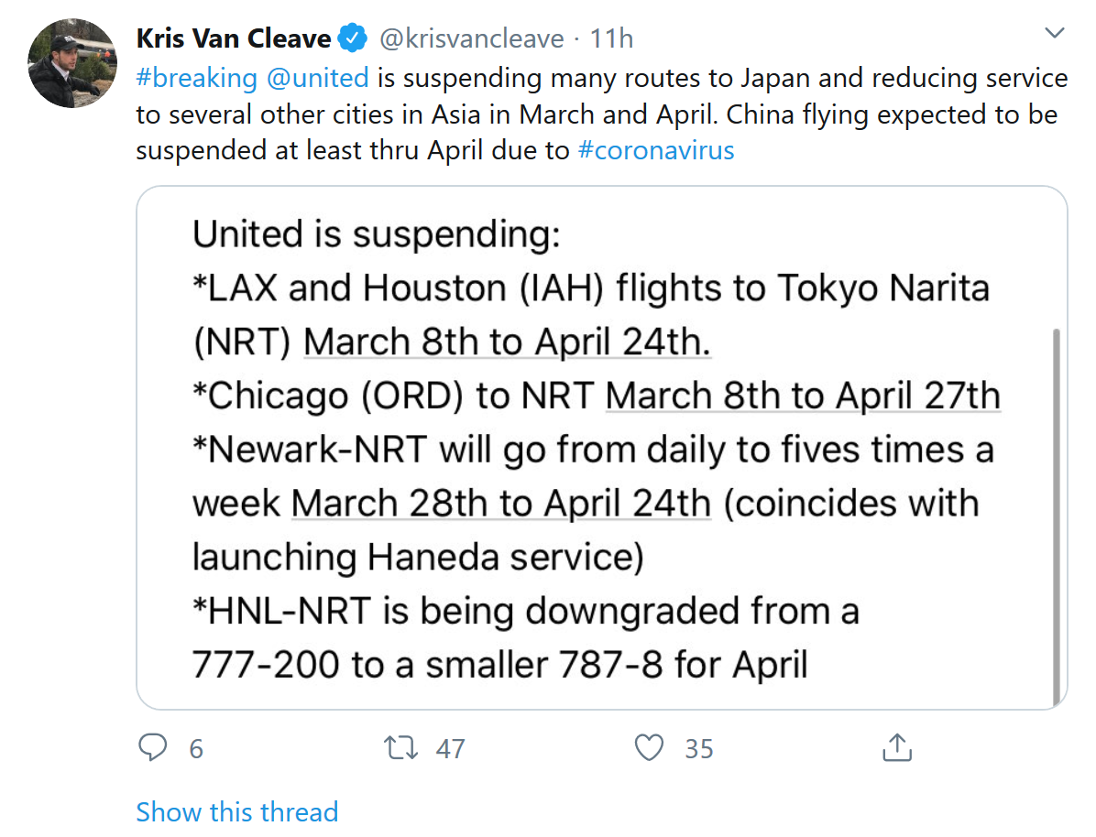1096x837 pixels.
Task: Retweet this post using the retweet icon
Action: 402,748
